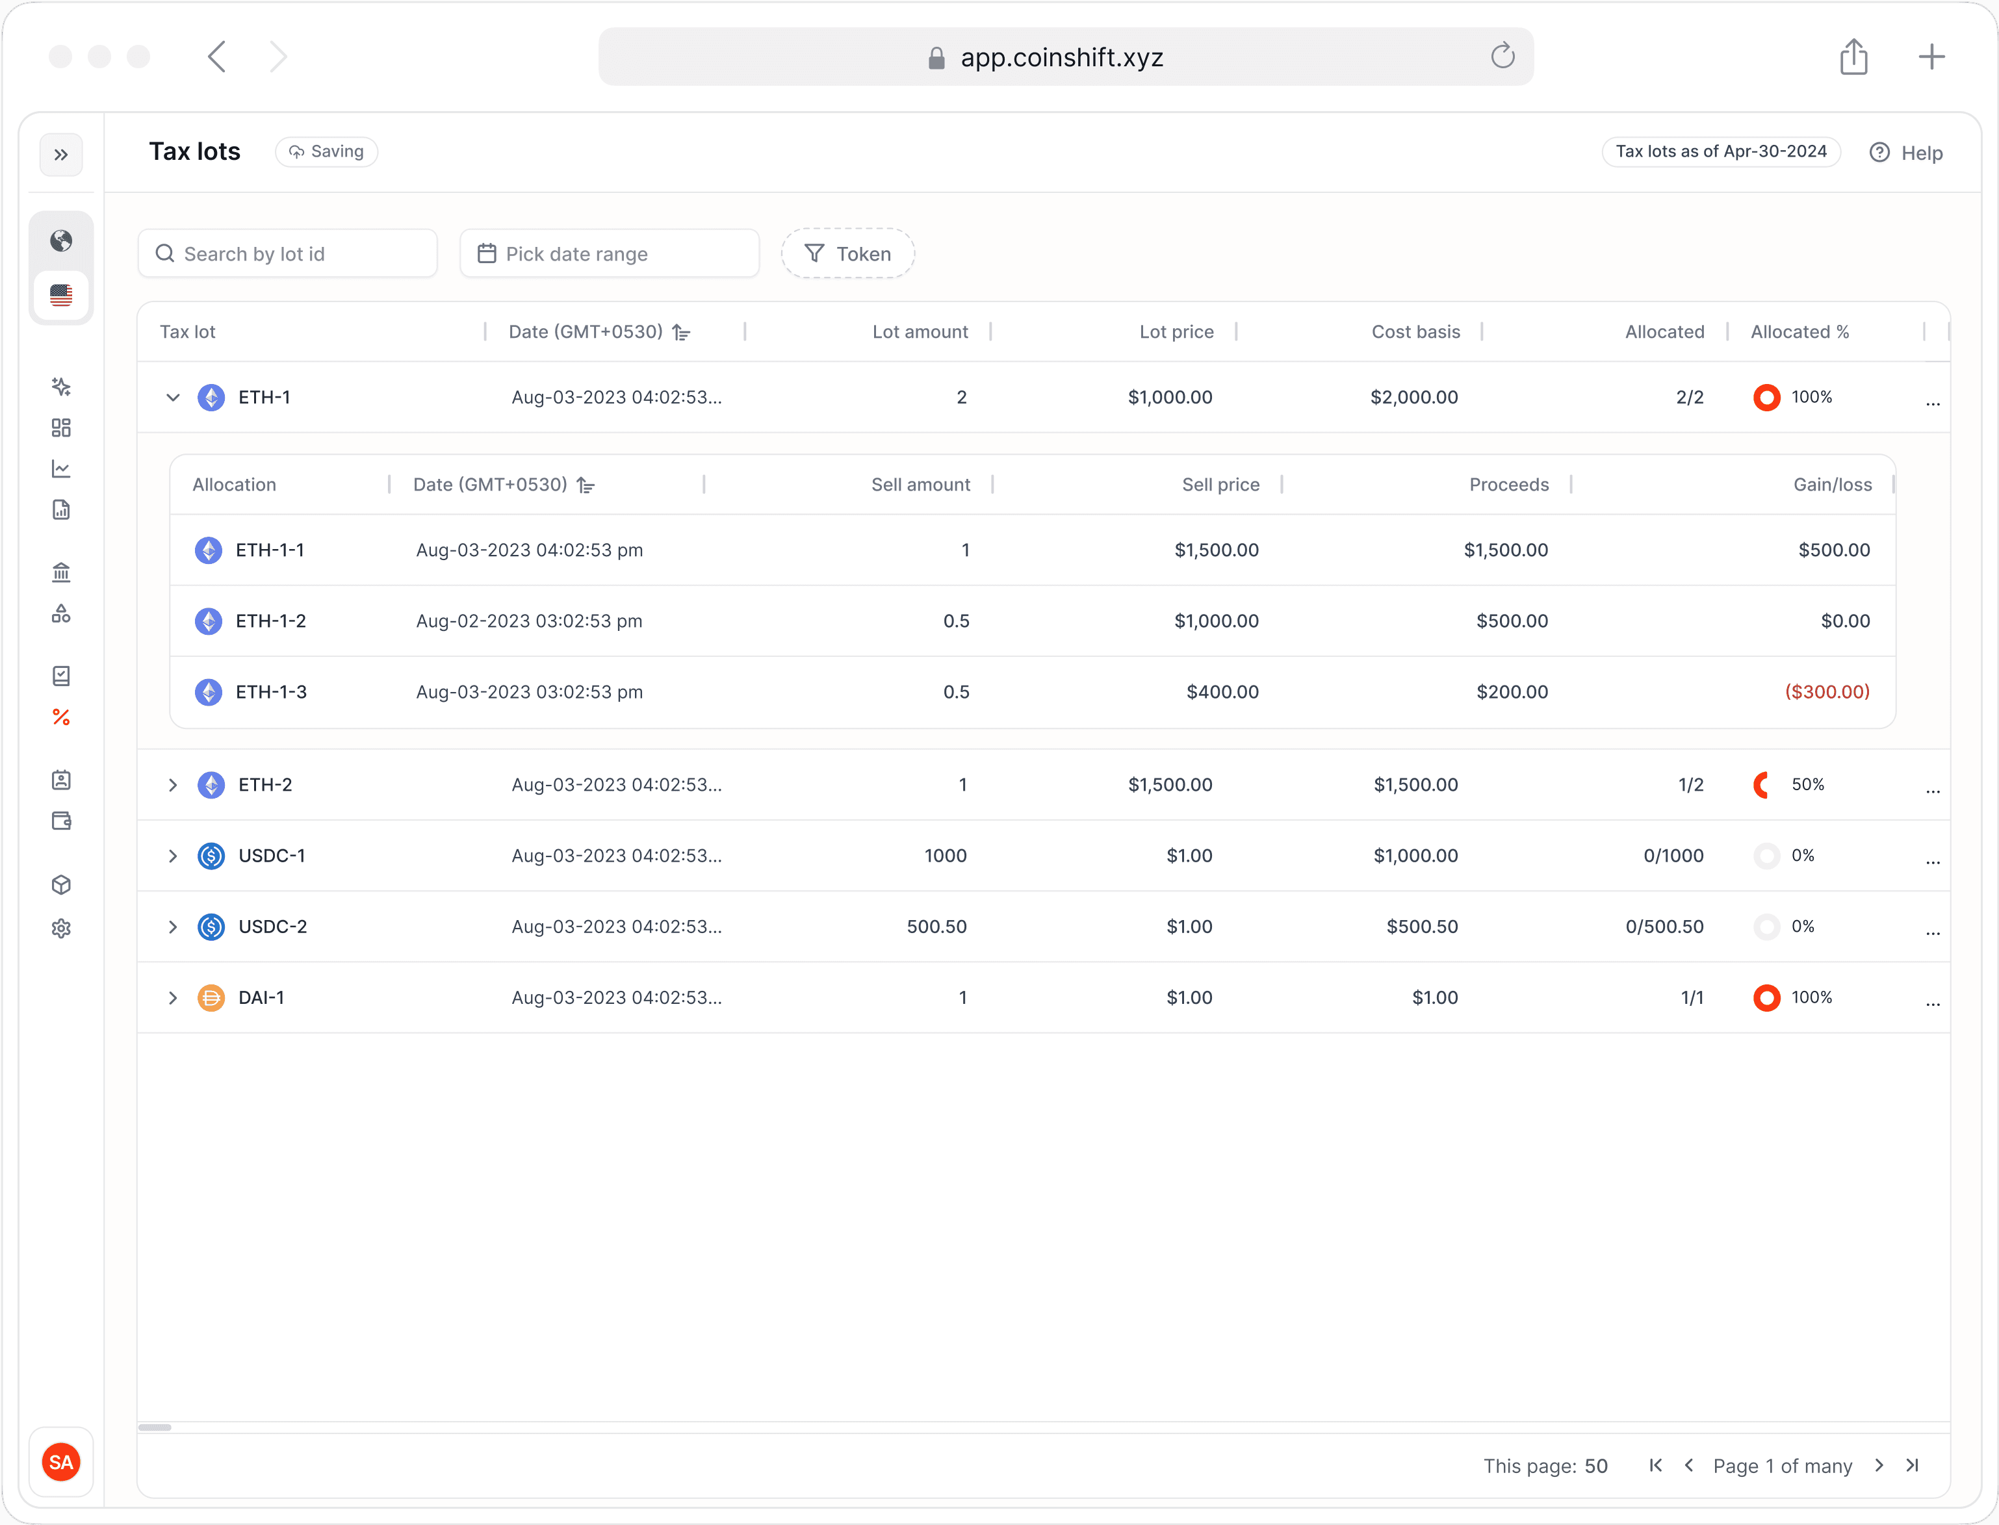Open the cube icon in sidebar
Viewport: 1999px width, 1525px height.
61,884
